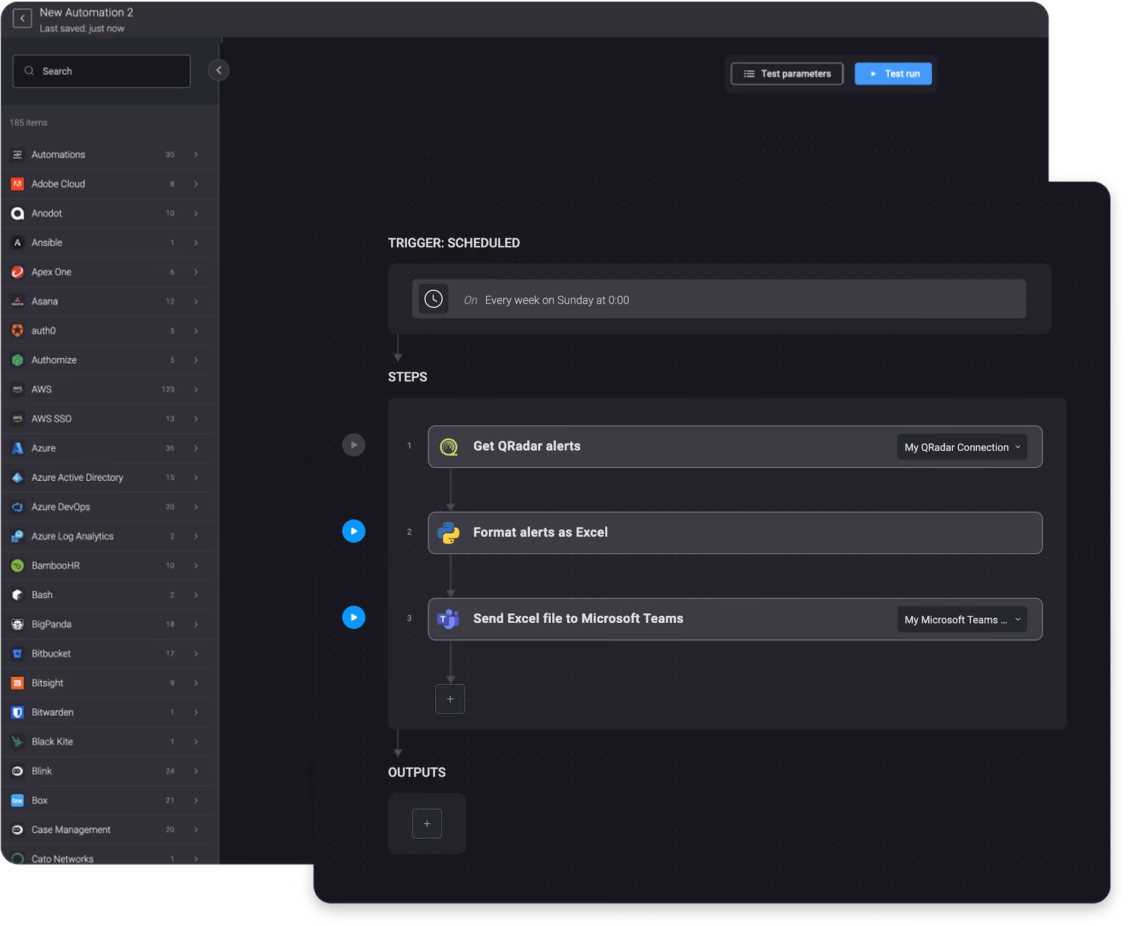Open the My Microsoft Teams connection dropdown
1128x926 pixels.
coord(962,619)
